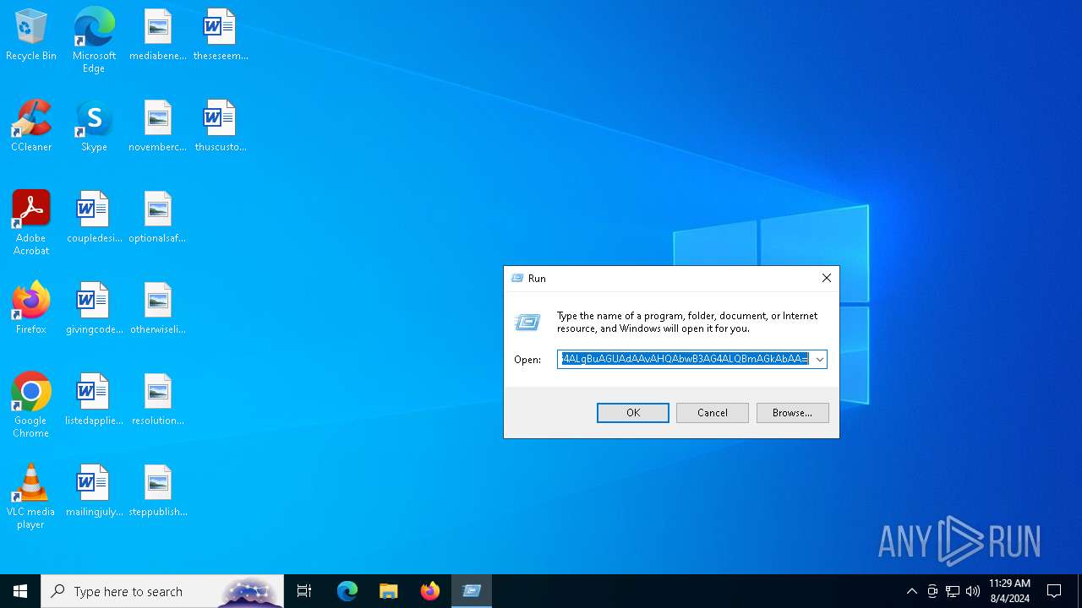Click Cancel in the Run dialog
This screenshot has width=1082, height=608.
(713, 413)
